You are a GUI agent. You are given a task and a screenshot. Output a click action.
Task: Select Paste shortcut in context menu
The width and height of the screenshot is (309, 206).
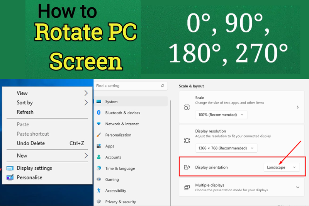pos(47,134)
